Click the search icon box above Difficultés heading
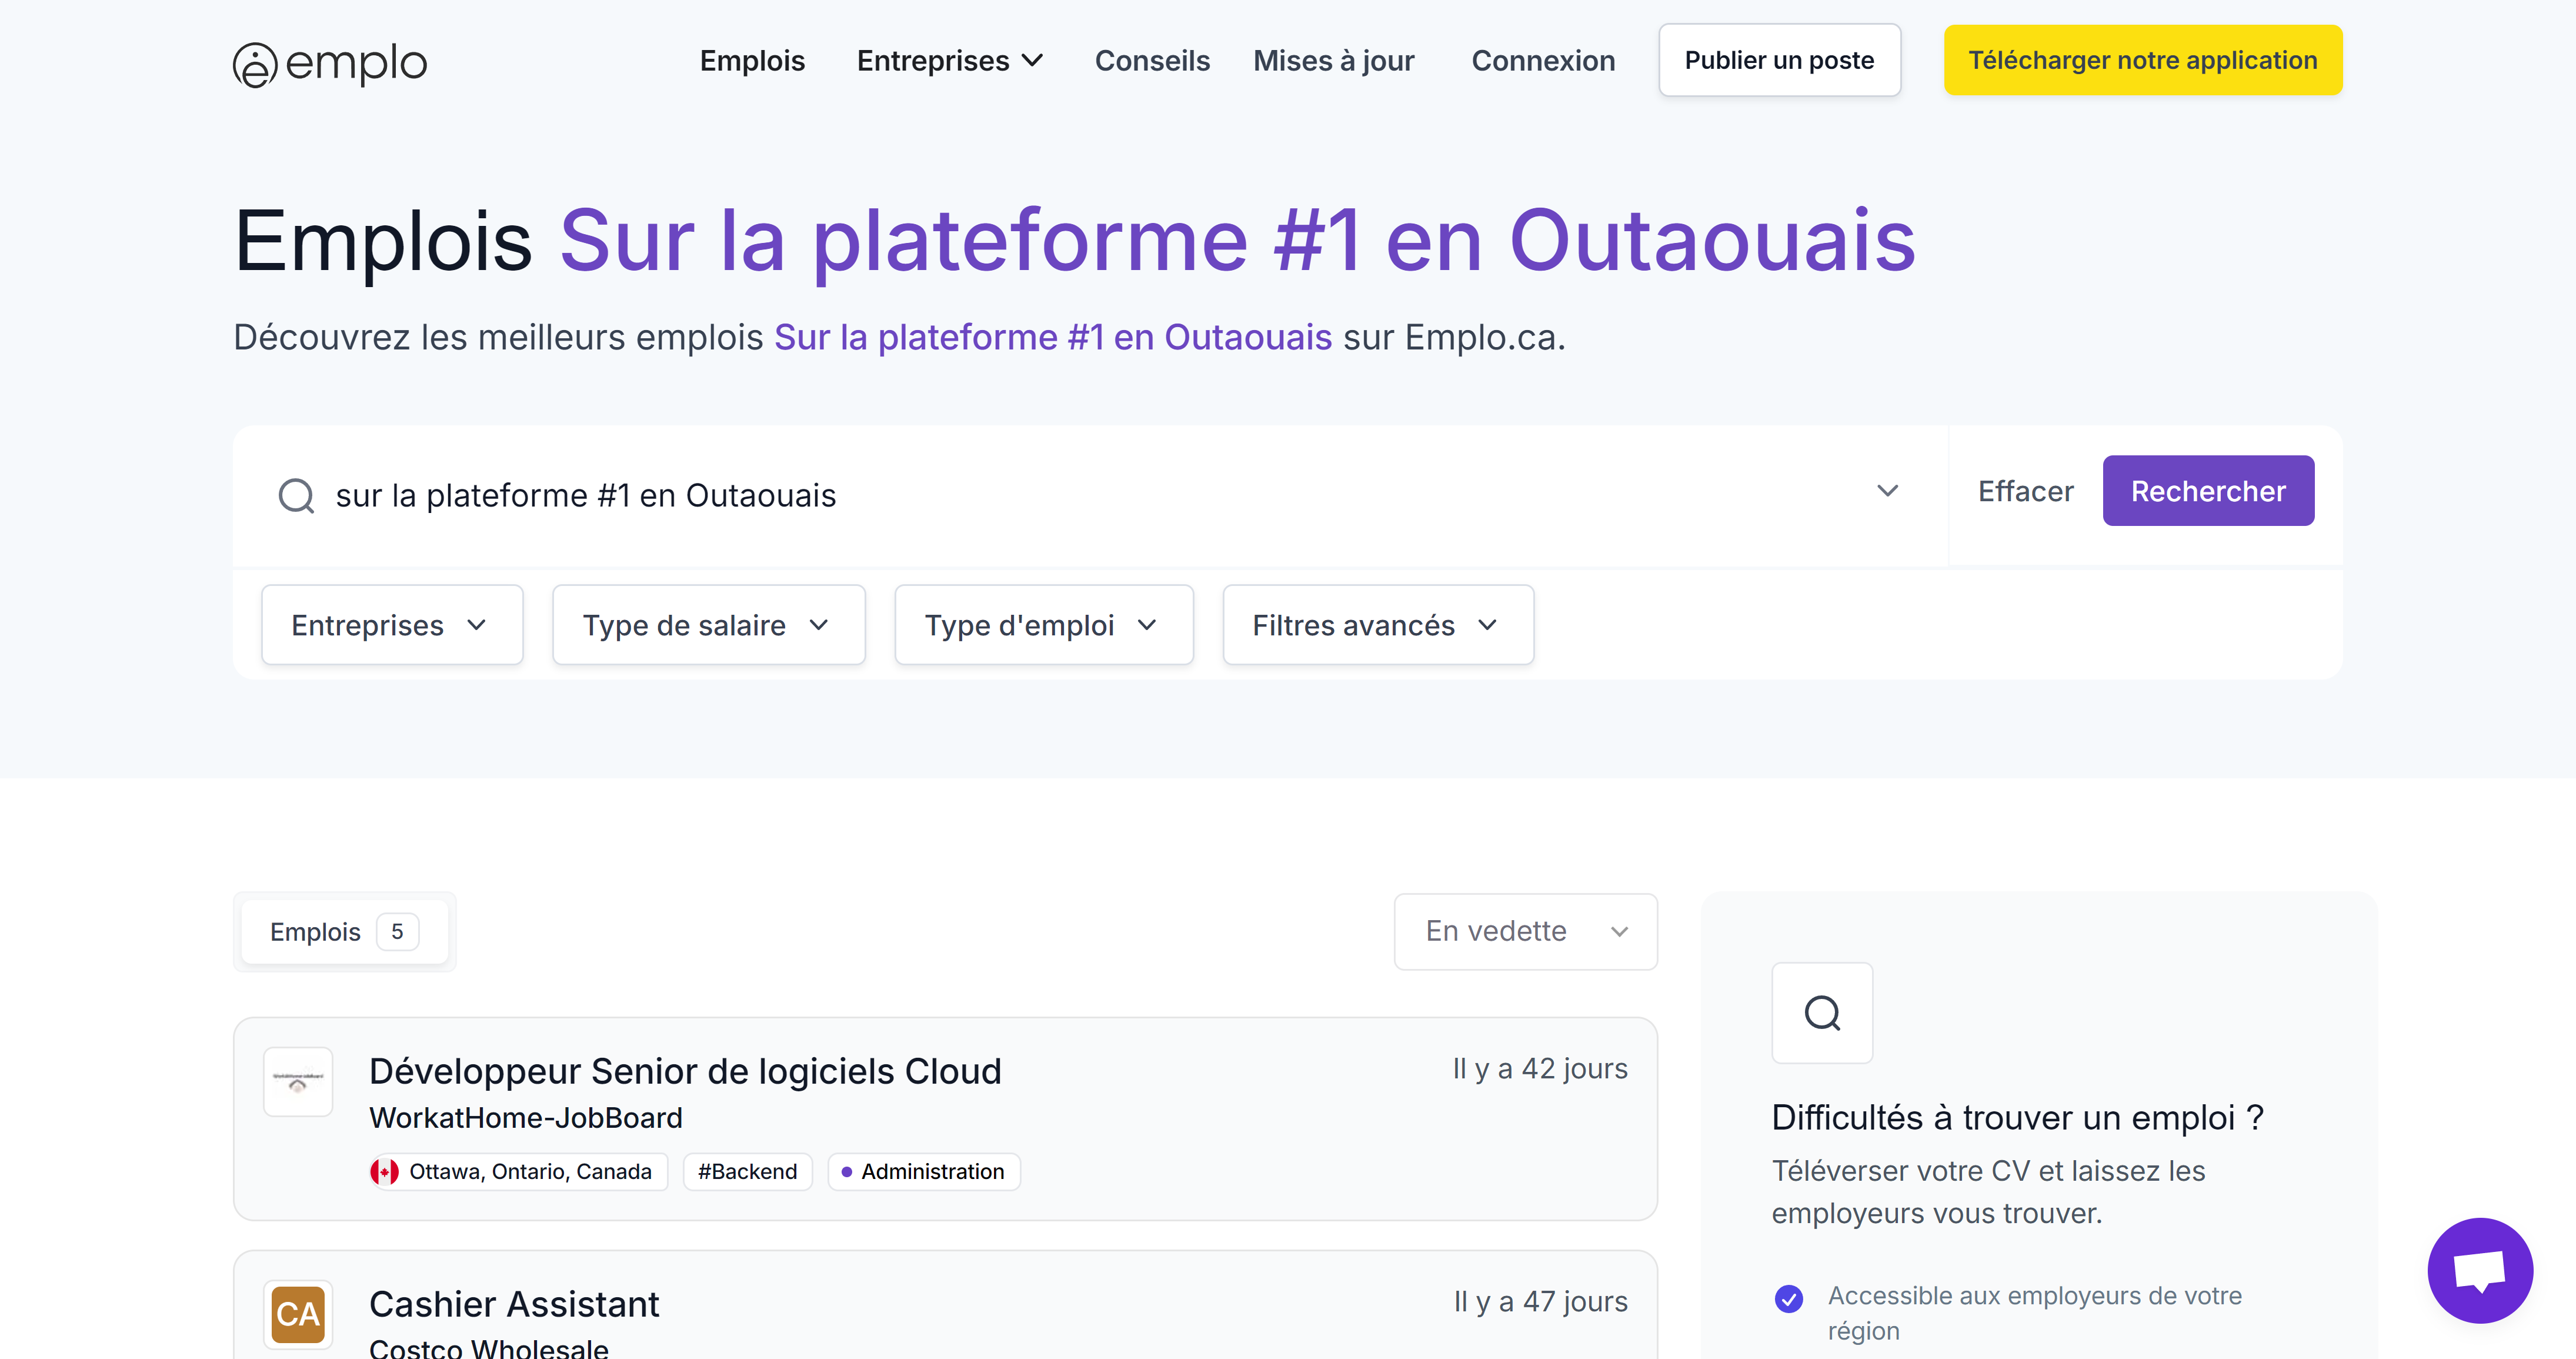Image resolution: width=2576 pixels, height=1359 pixels. click(x=1822, y=1013)
